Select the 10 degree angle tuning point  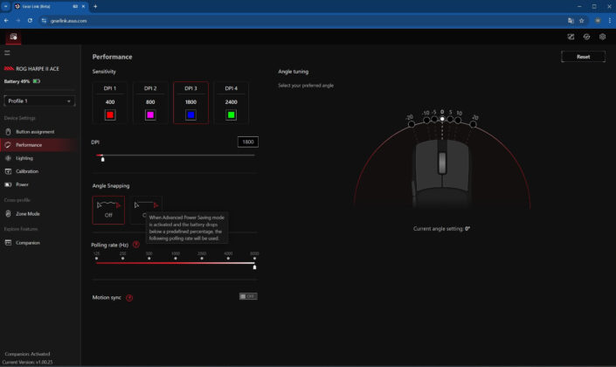[458, 121]
